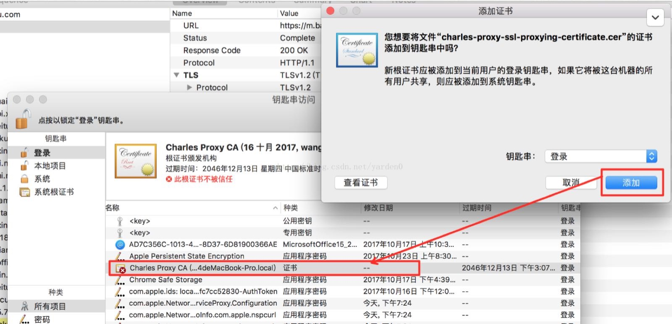Click the 所有项目 category icon
The image size is (672, 324).
click(x=25, y=306)
